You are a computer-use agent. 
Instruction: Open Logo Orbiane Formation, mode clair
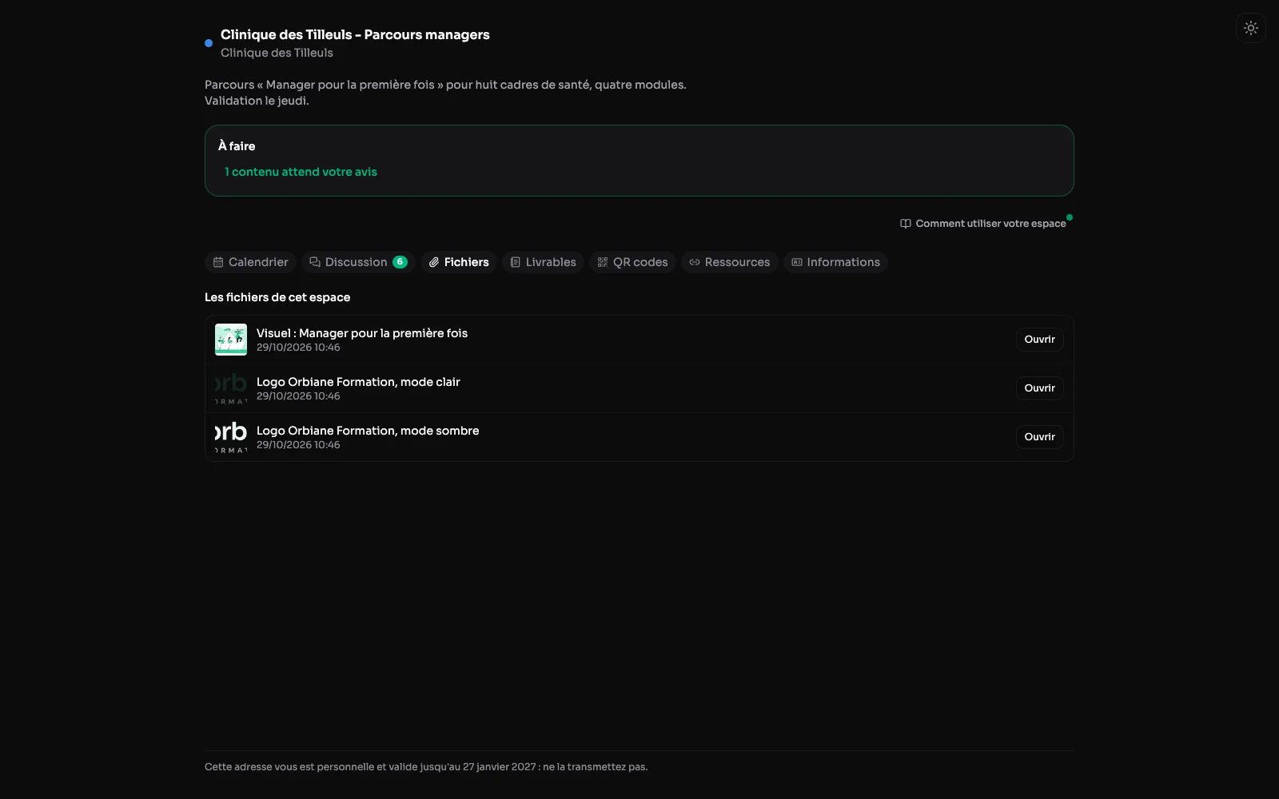pyautogui.click(x=1039, y=388)
